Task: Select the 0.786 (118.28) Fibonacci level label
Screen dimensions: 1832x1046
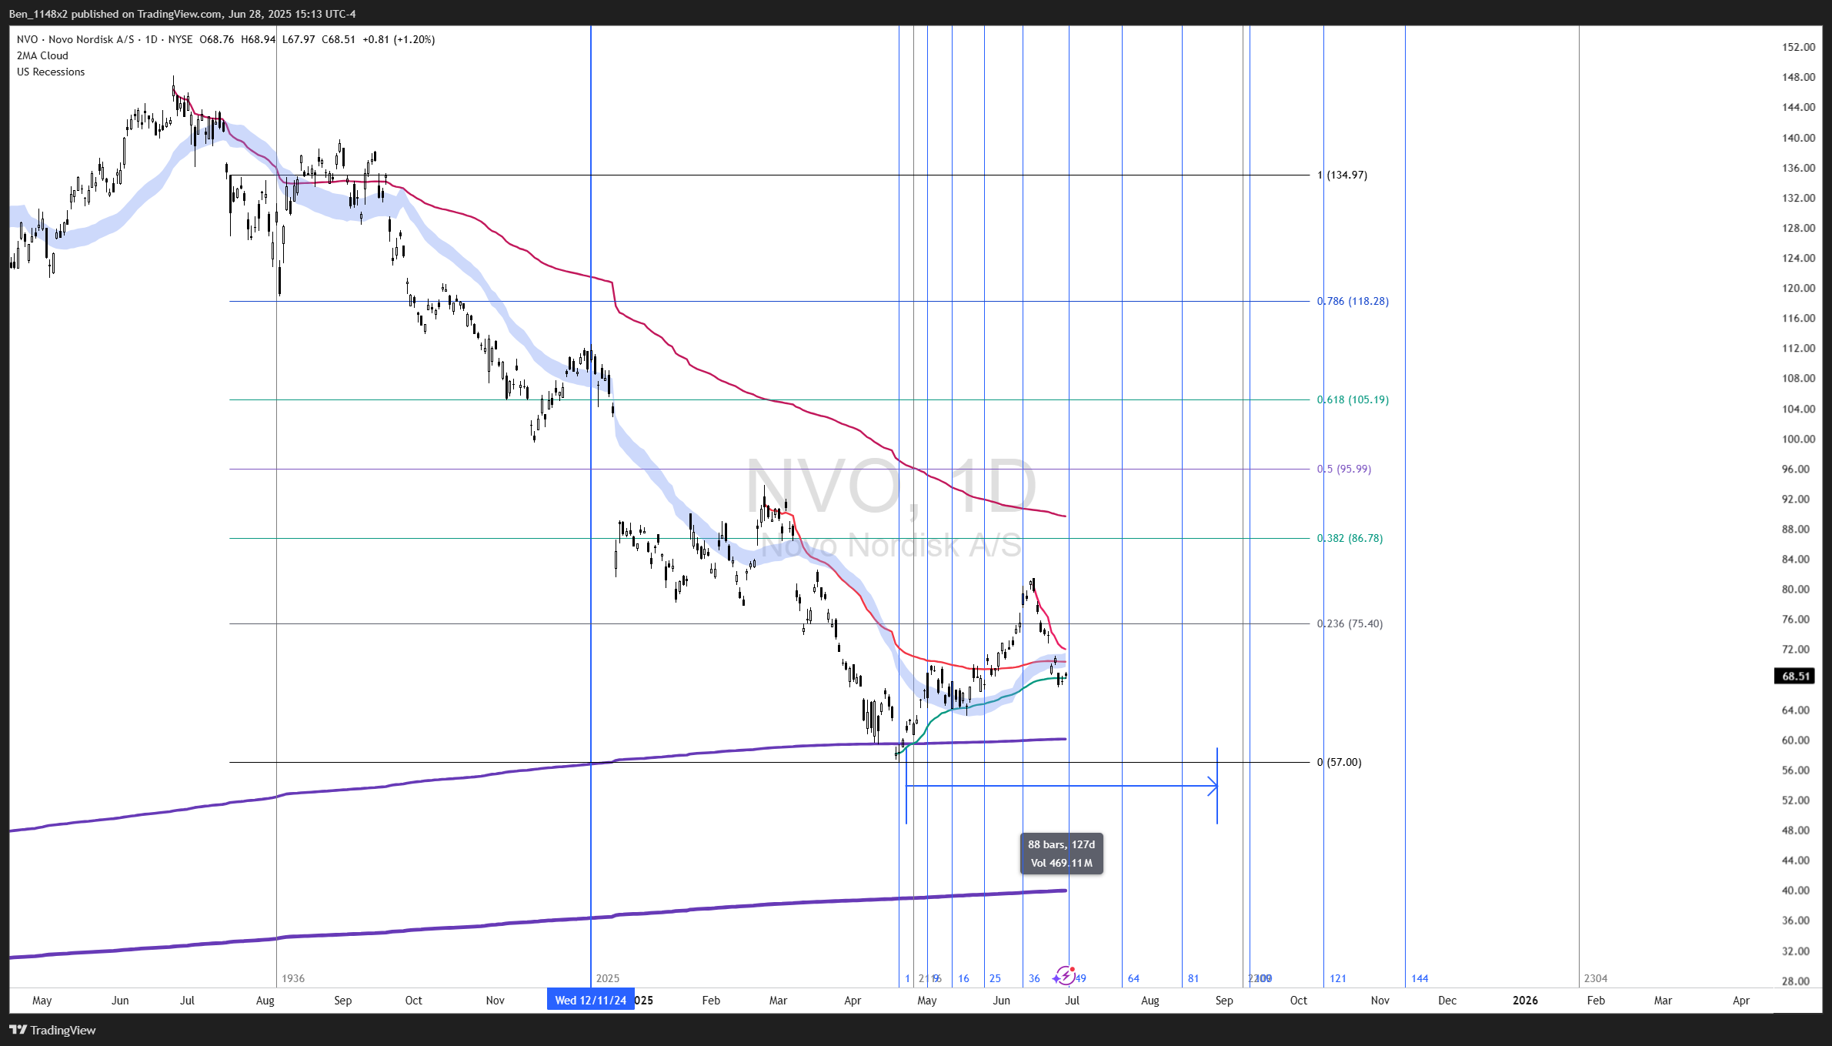Action: (x=1353, y=301)
